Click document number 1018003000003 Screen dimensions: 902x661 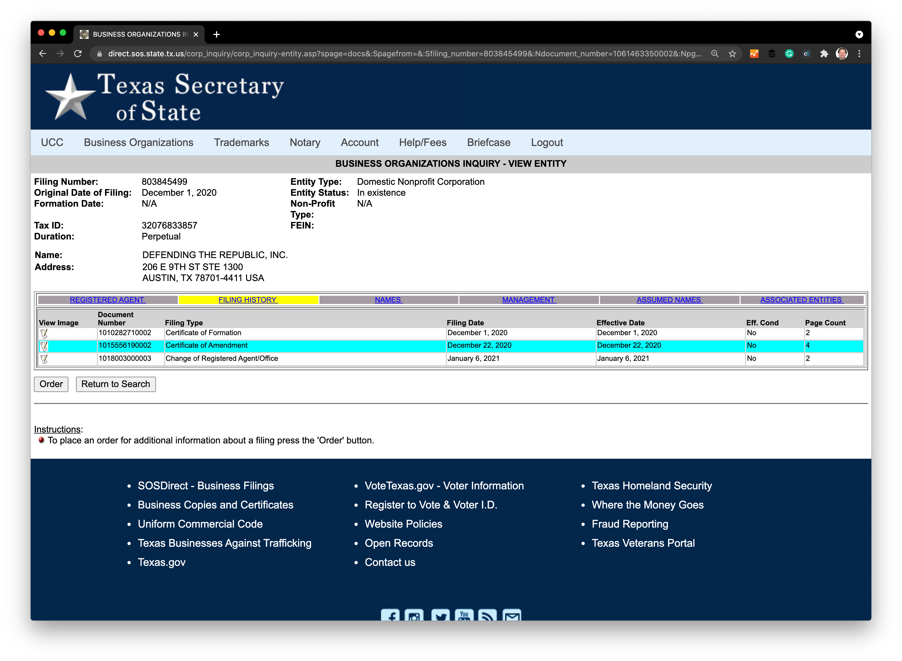point(125,358)
